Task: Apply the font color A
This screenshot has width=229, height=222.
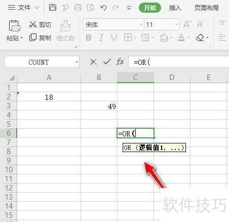Action: tap(181, 38)
